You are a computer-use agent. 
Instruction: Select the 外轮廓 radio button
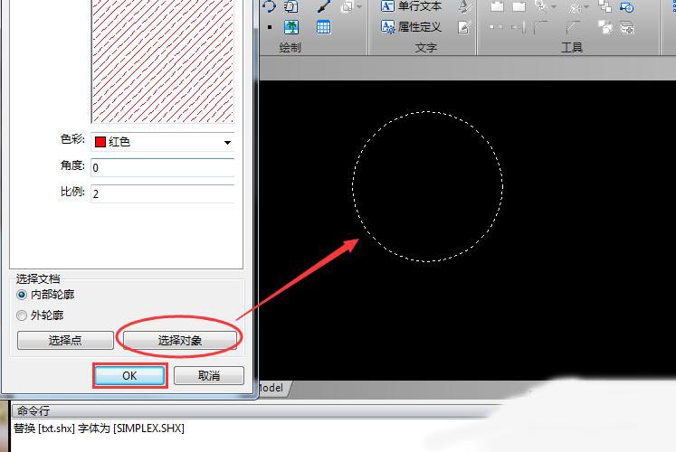click(x=22, y=315)
